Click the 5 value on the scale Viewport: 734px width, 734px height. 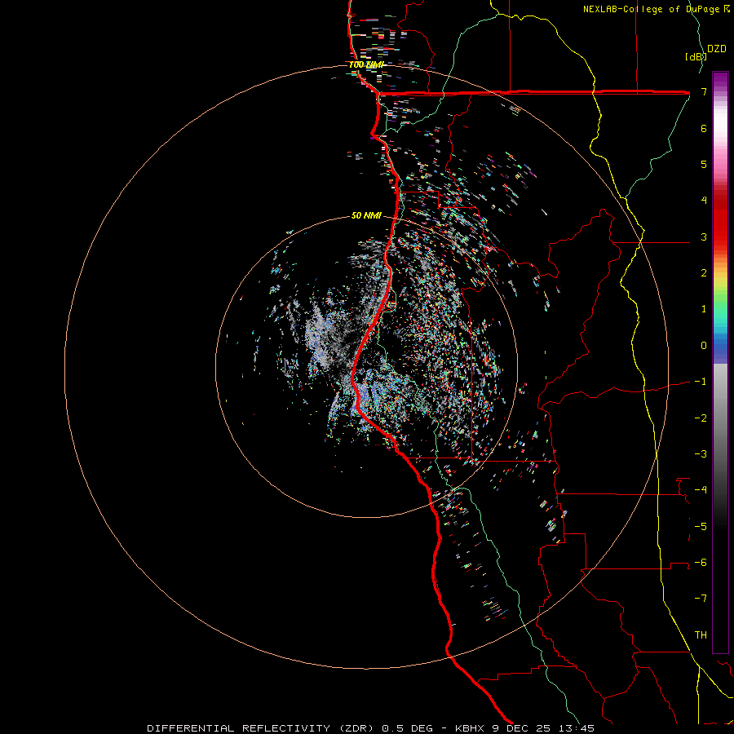pos(704,164)
